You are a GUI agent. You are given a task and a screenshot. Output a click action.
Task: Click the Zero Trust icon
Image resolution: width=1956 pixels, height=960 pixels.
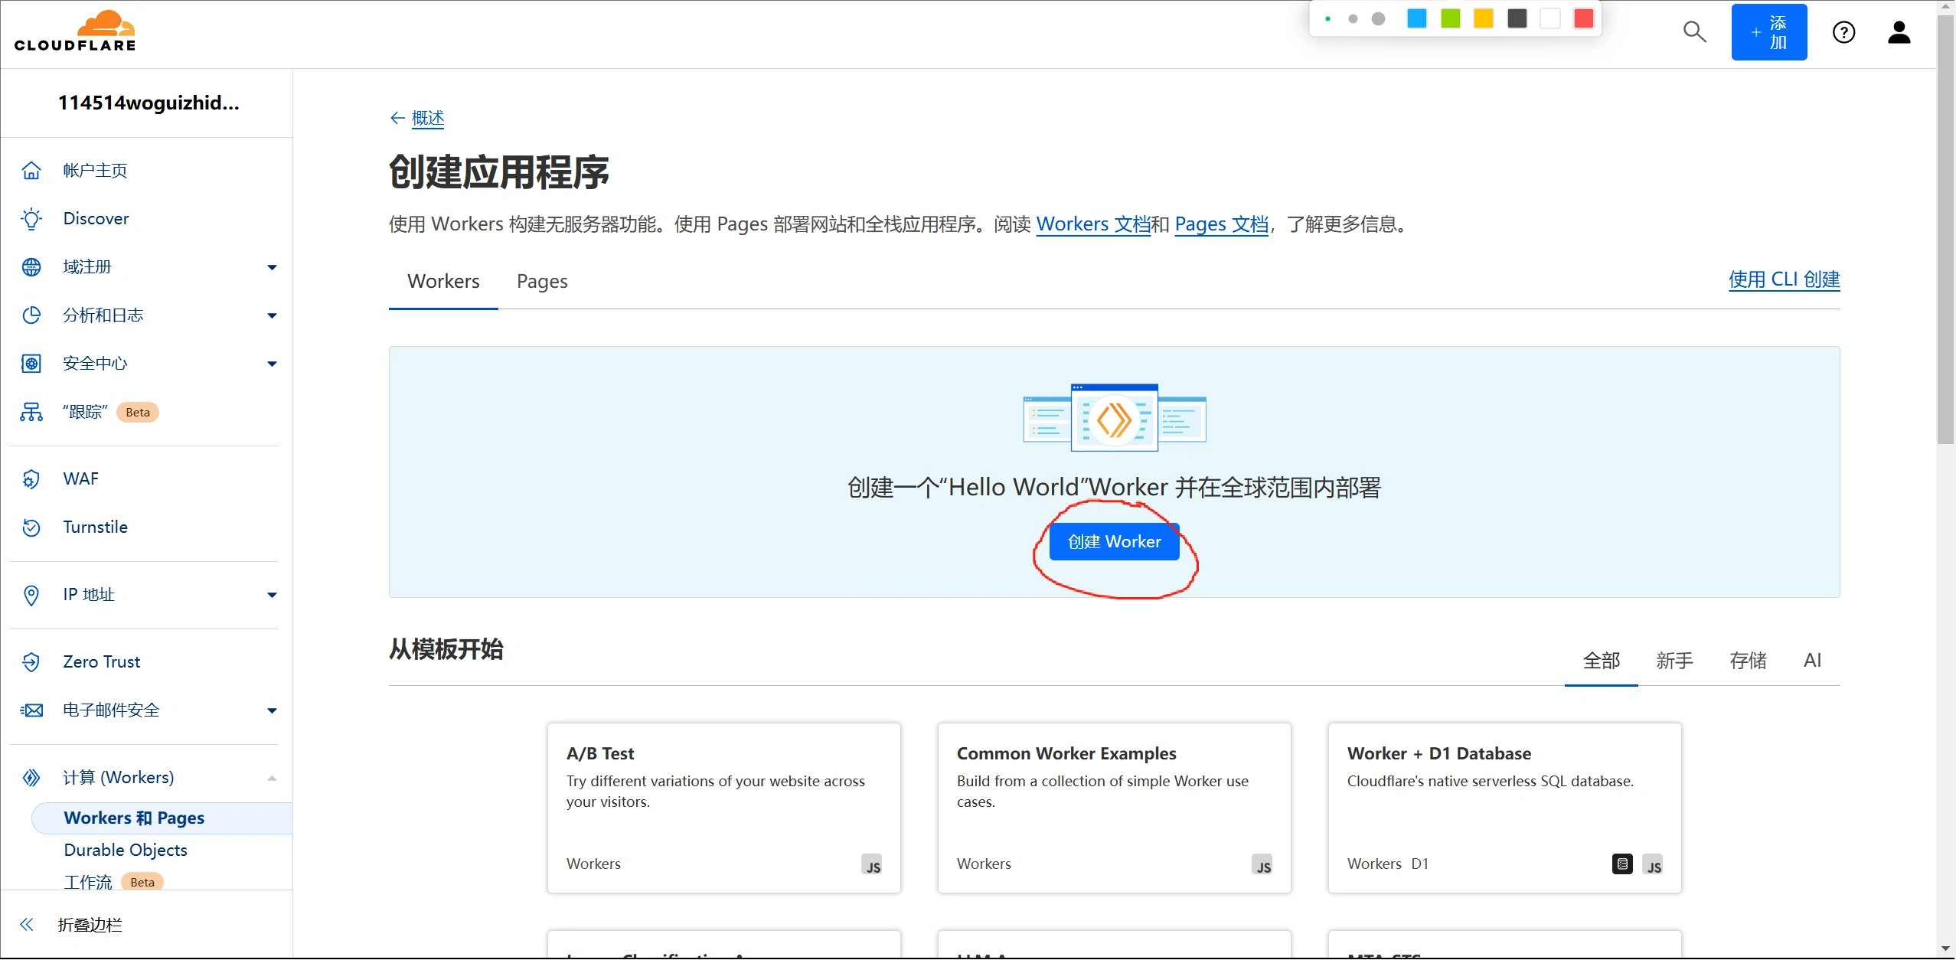[x=31, y=662]
